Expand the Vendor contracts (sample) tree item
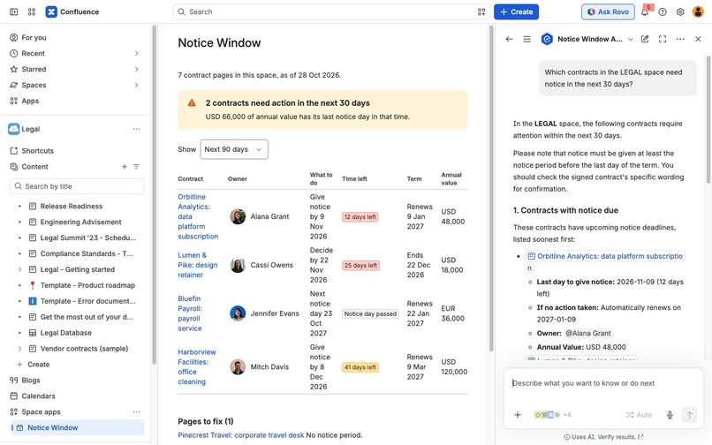This screenshot has height=445, width=712. [x=19, y=349]
